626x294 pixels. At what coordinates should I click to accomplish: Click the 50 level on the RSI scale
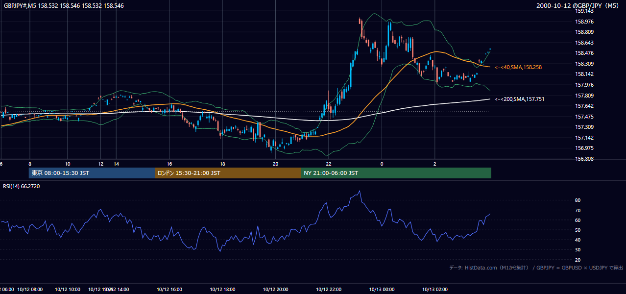point(578,230)
